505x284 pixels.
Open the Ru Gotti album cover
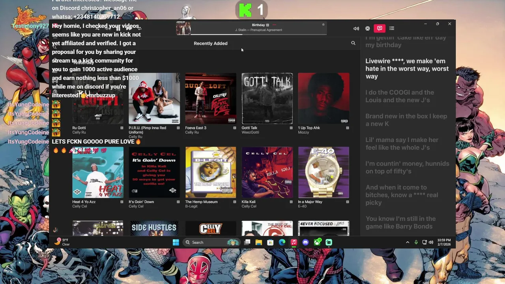(98, 99)
